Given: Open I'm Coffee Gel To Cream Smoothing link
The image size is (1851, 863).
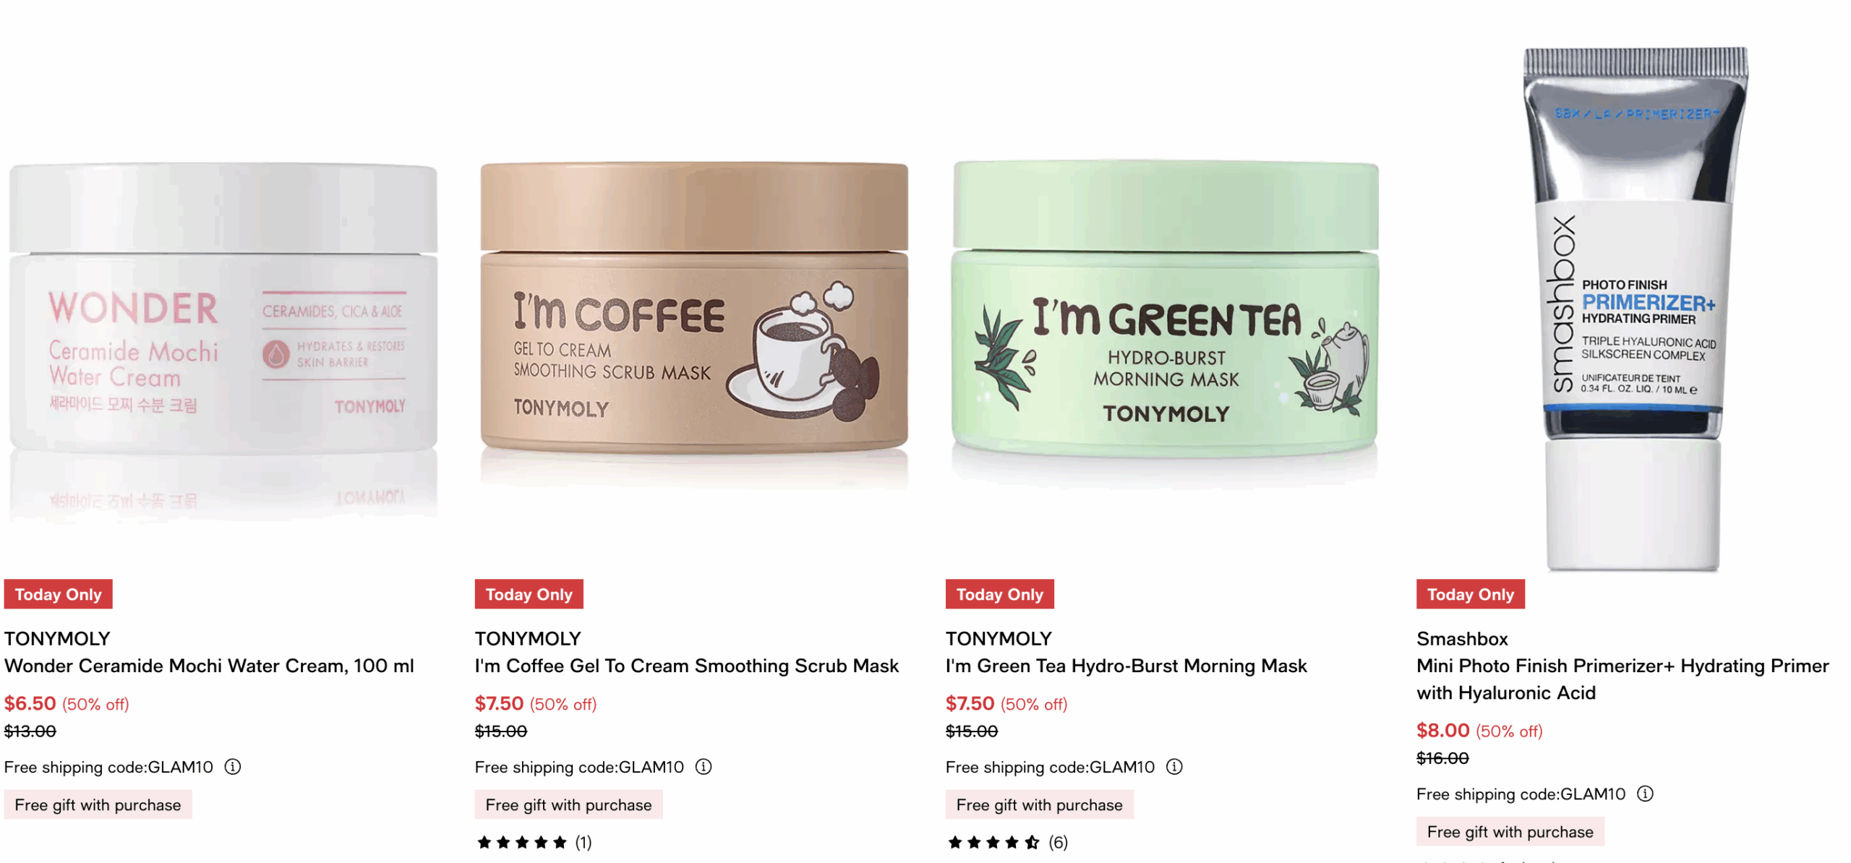Looking at the screenshot, I should pos(686,665).
